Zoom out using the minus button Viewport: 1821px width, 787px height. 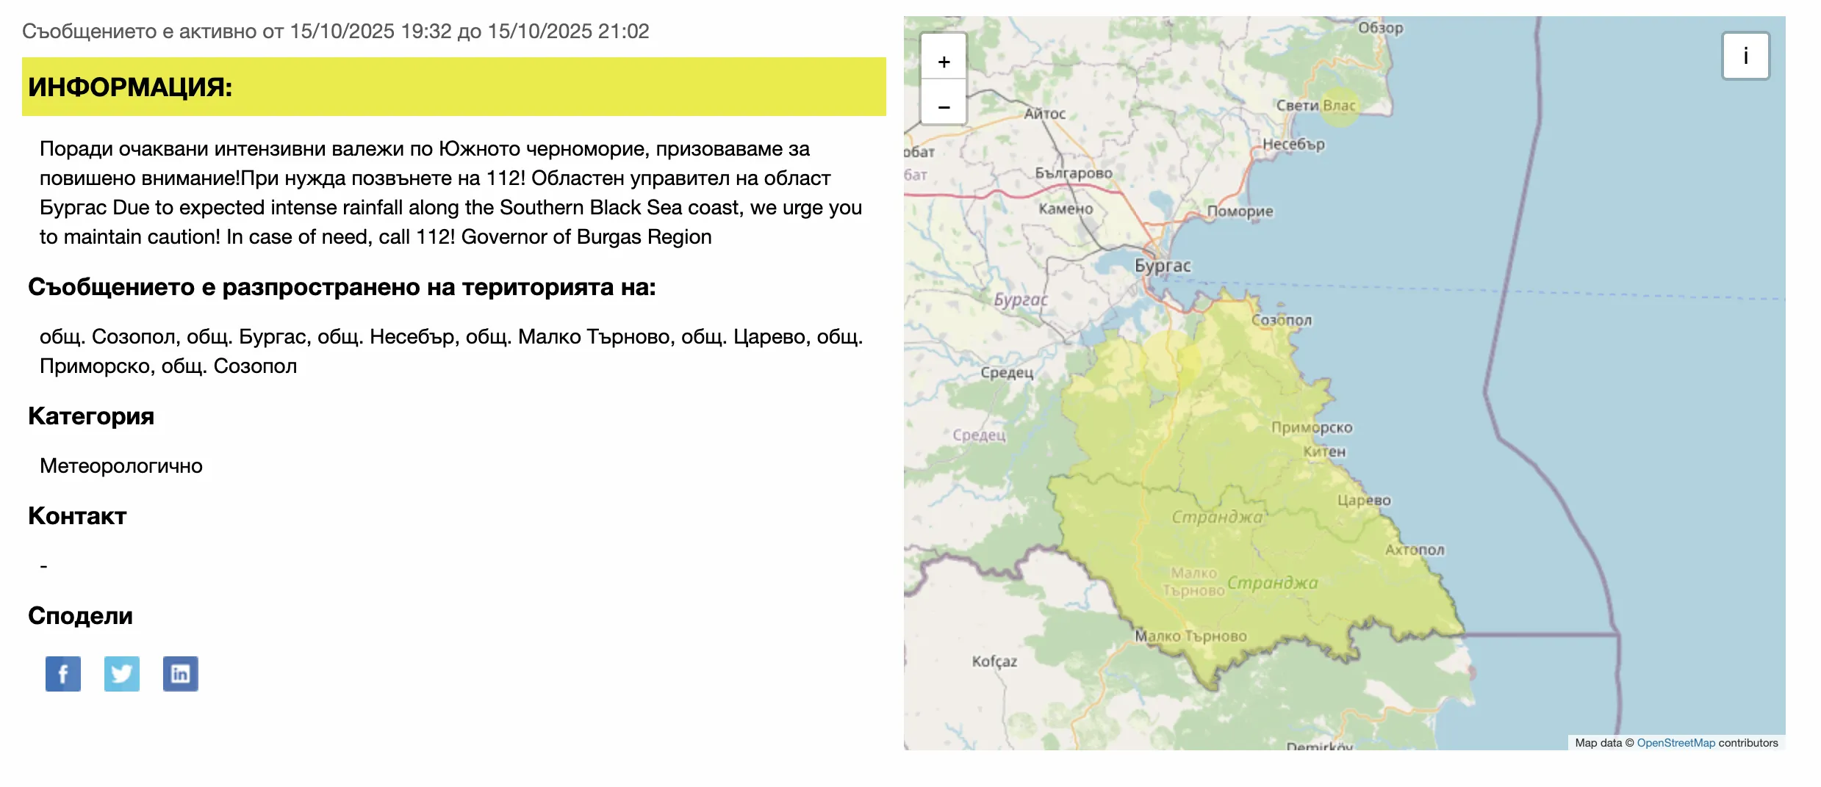click(944, 107)
